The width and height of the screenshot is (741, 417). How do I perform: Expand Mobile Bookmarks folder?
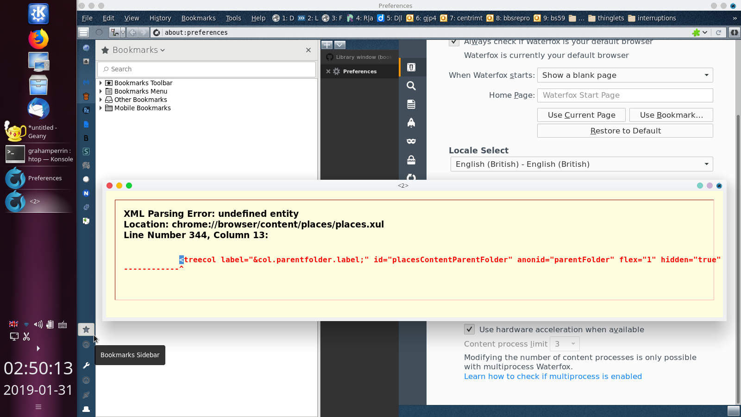pyautogui.click(x=100, y=108)
